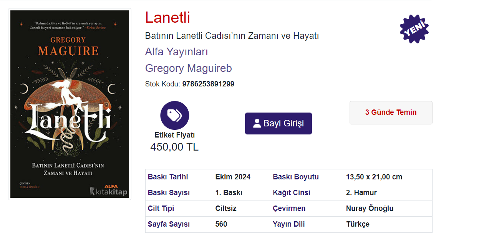
Task: Click the Etiket Fiyatı label
Action: coord(174,135)
